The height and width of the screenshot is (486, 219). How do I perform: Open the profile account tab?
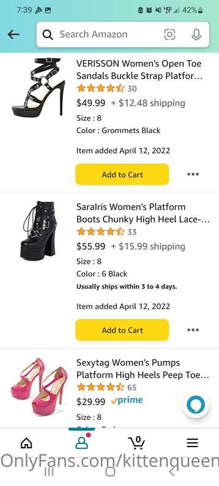(82, 443)
